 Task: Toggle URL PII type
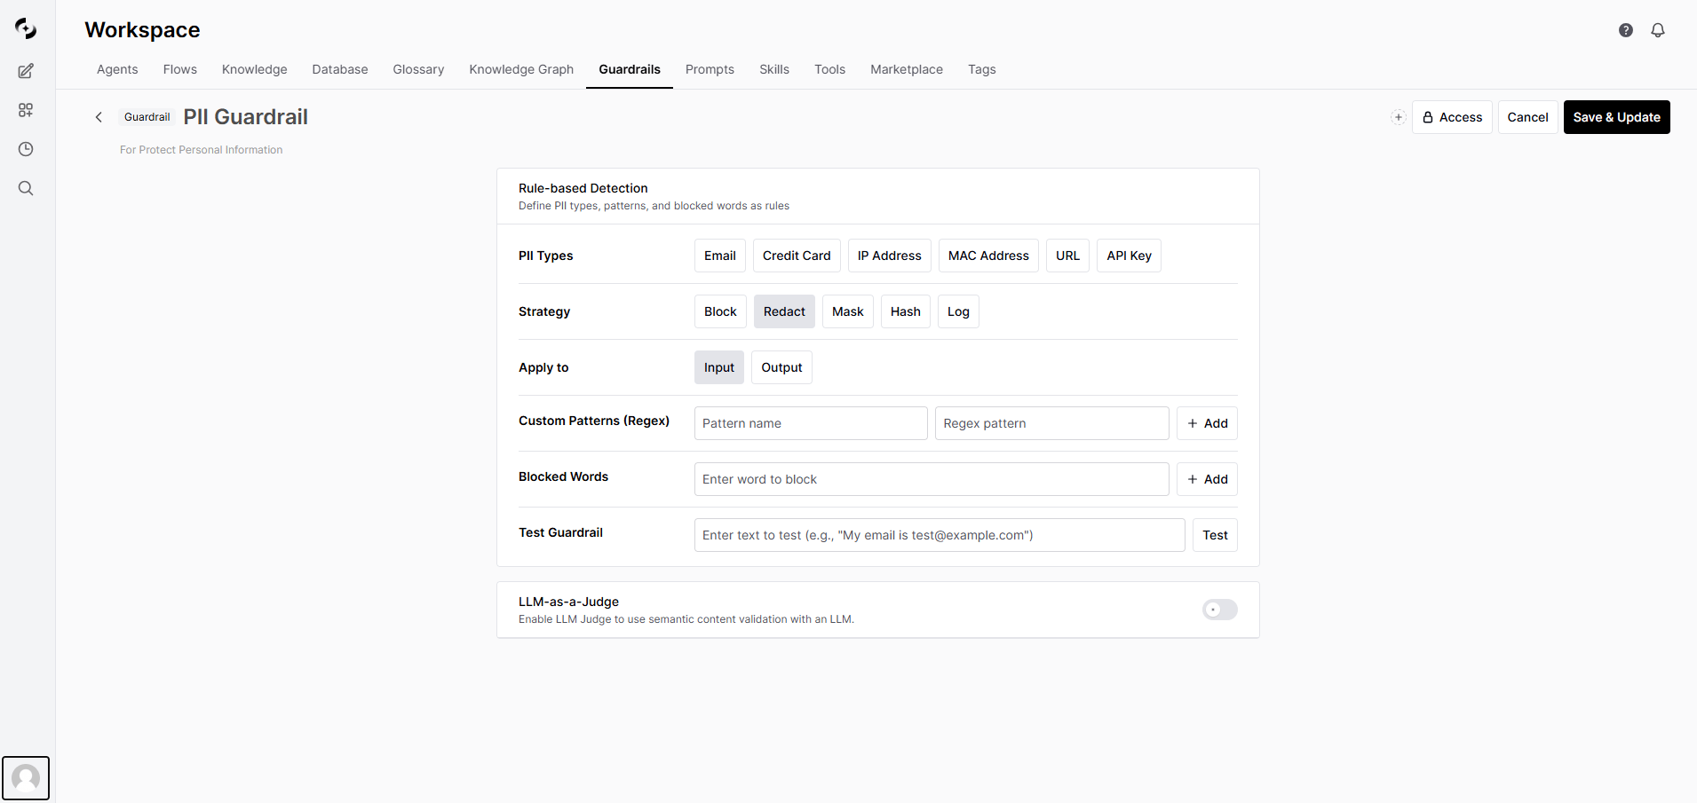1067,256
